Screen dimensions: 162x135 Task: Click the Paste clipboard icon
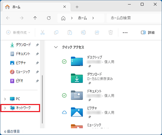tap(70, 32)
